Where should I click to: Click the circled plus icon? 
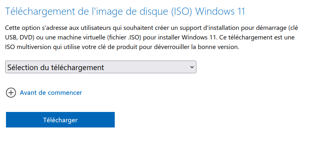pos(11,93)
